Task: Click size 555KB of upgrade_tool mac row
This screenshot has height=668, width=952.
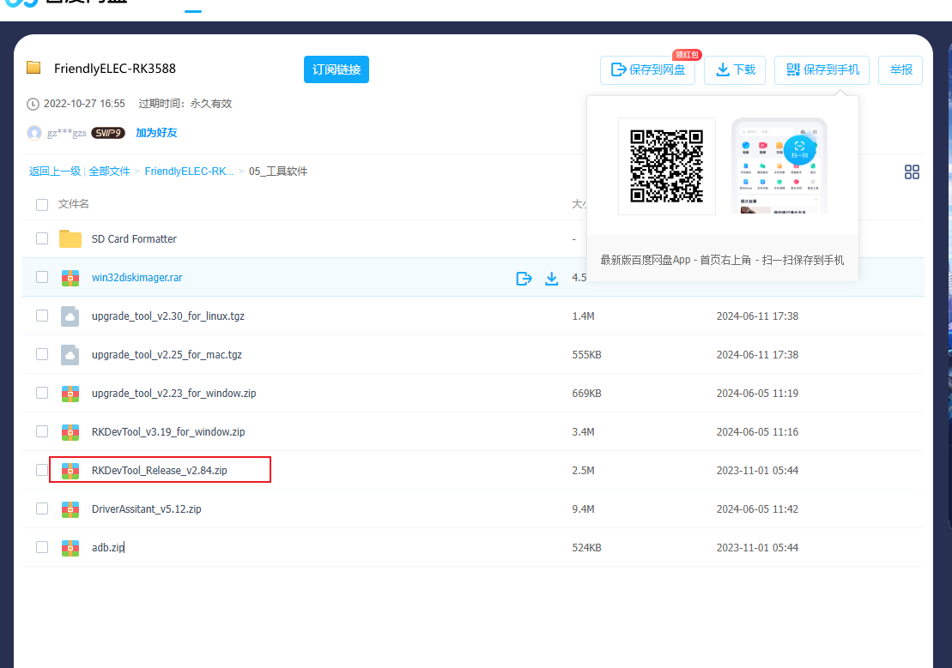Action: pyautogui.click(x=586, y=354)
